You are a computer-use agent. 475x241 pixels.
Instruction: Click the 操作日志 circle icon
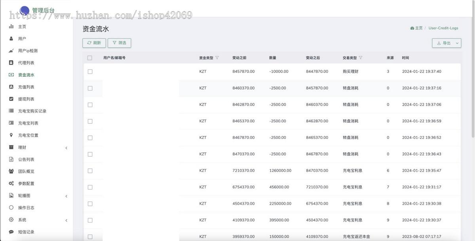tap(11, 208)
